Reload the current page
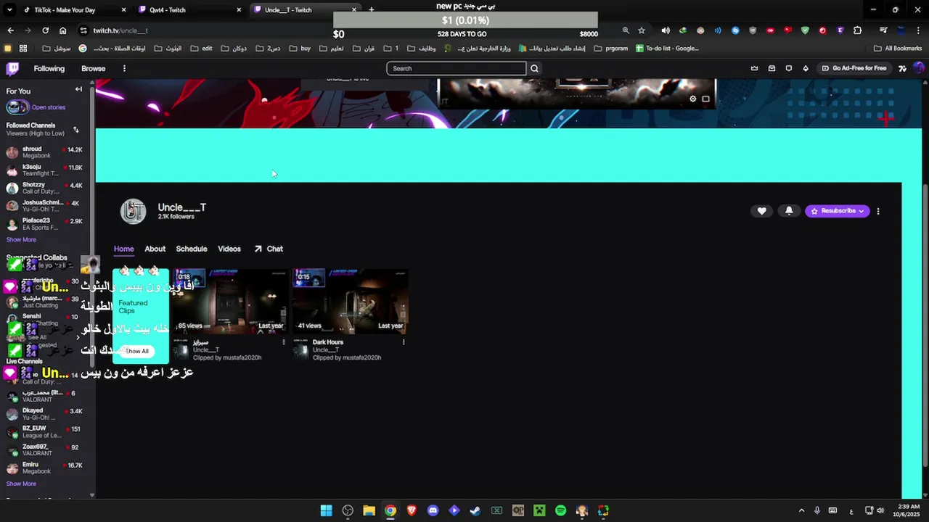 point(45,30)
